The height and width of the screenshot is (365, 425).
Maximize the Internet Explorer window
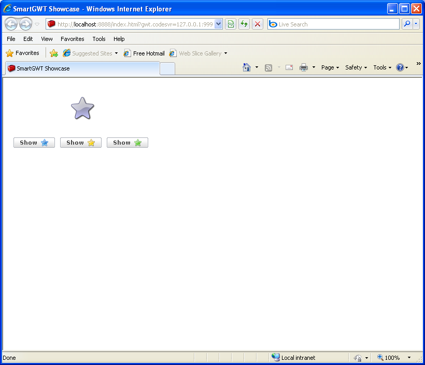(x=404, y=9)
